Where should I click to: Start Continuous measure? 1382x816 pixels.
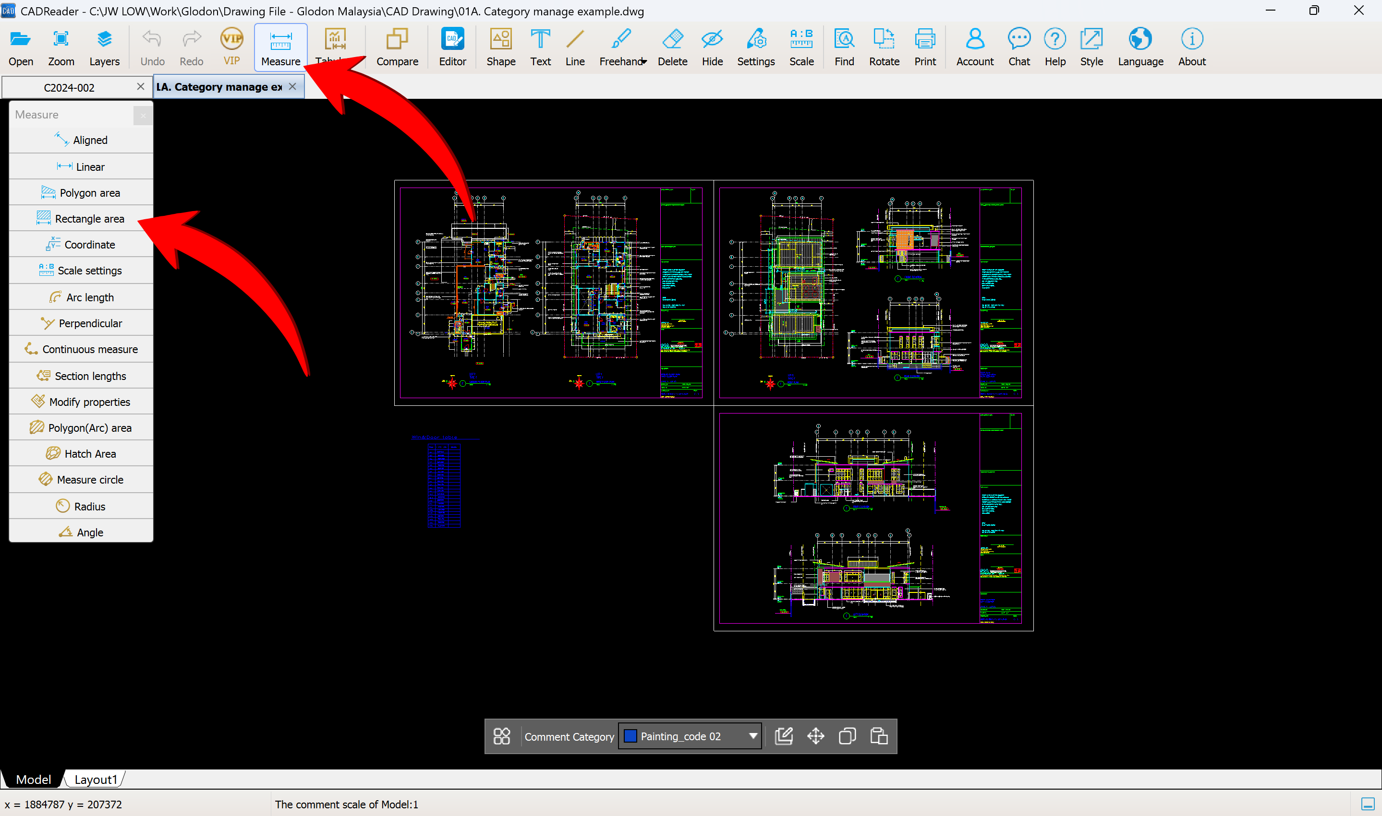[81, 349]
